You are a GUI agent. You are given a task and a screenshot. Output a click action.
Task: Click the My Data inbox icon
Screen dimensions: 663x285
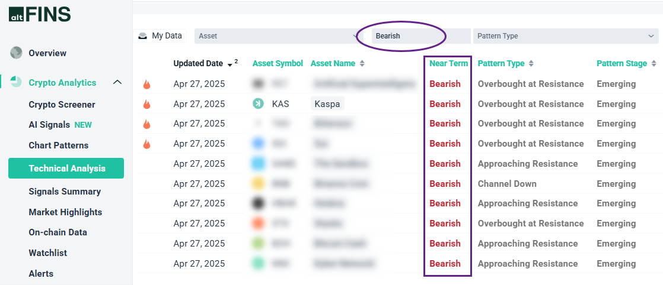[x=142, y=36]
